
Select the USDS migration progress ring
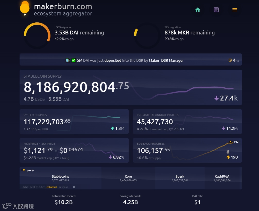pyautogui.click(x=37, y=36)
